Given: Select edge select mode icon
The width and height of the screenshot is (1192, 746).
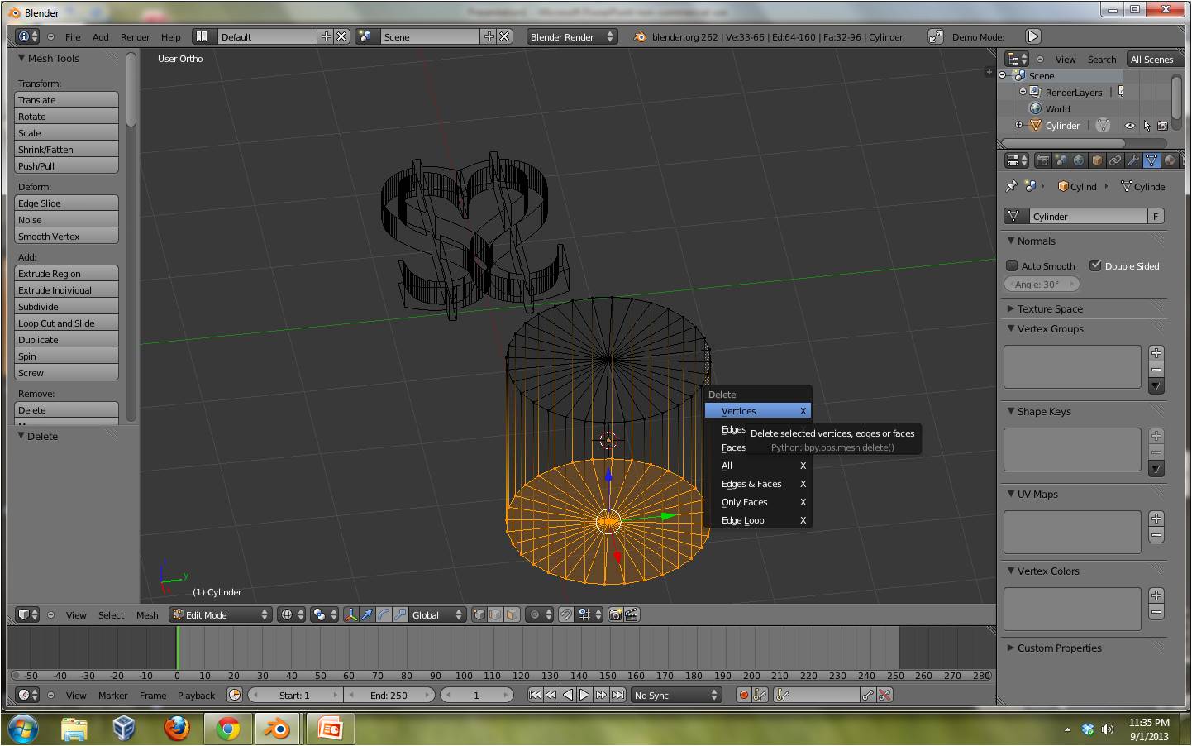Looking at the screenshot, I should click(x=495, y=614).
